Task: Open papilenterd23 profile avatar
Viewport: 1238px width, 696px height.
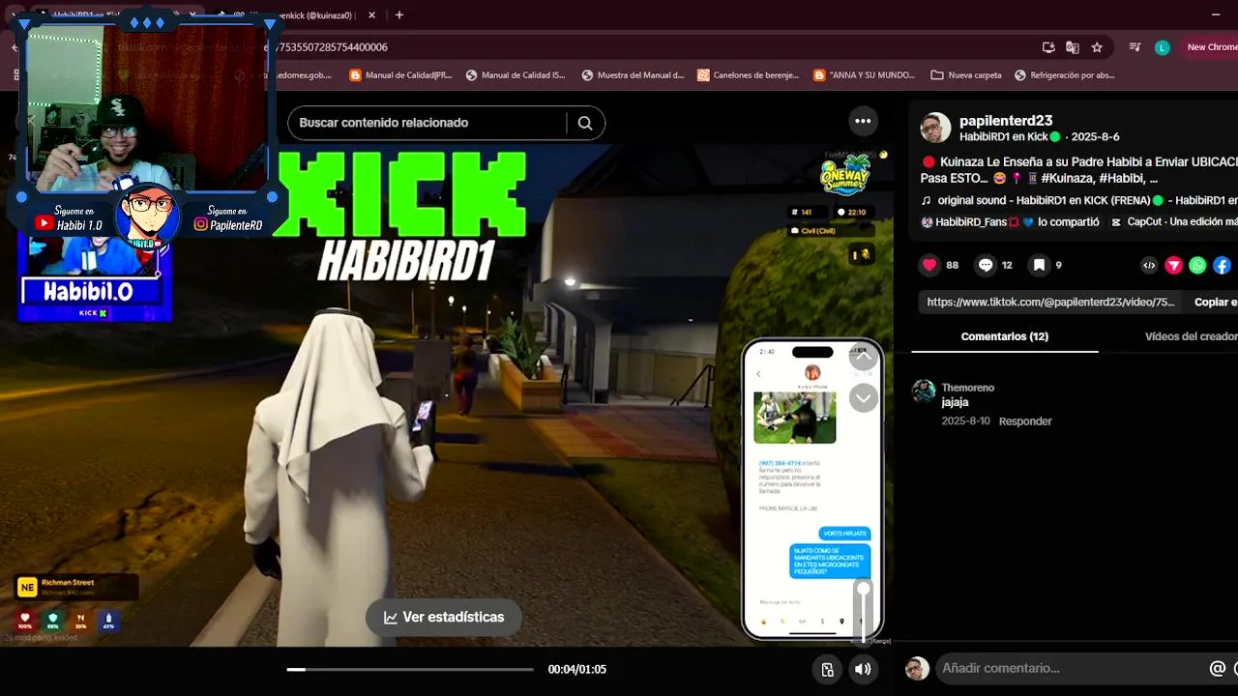Action: 935,128
